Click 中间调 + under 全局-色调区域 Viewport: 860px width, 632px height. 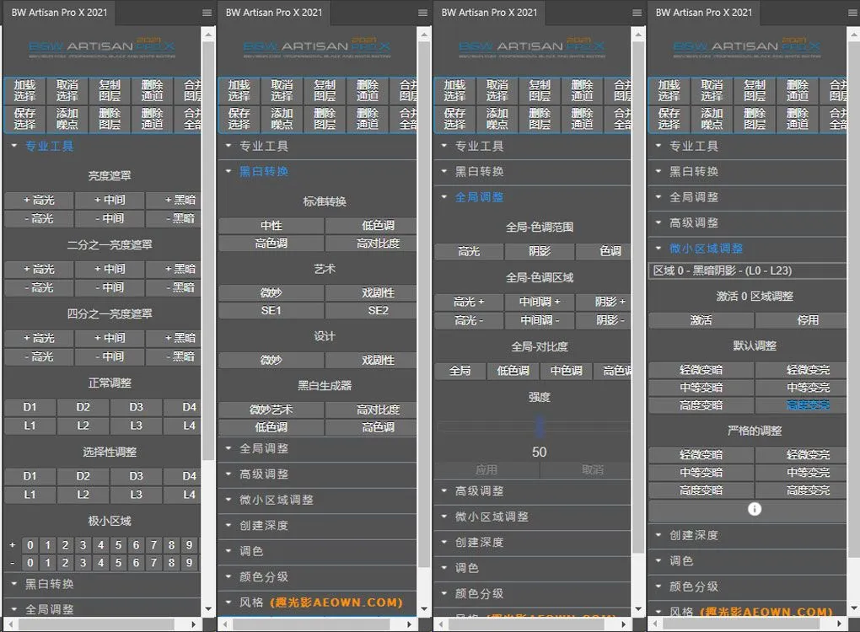[x=540, y=302]
